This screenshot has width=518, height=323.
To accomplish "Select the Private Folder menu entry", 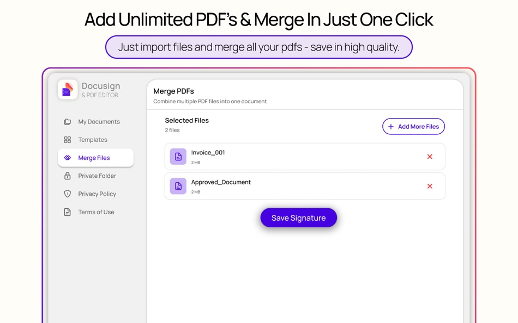I will pos(97,176).
